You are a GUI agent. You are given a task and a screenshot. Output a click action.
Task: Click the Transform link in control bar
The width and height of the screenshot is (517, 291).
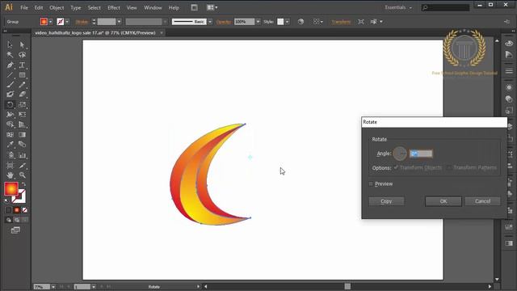point(341,22)
